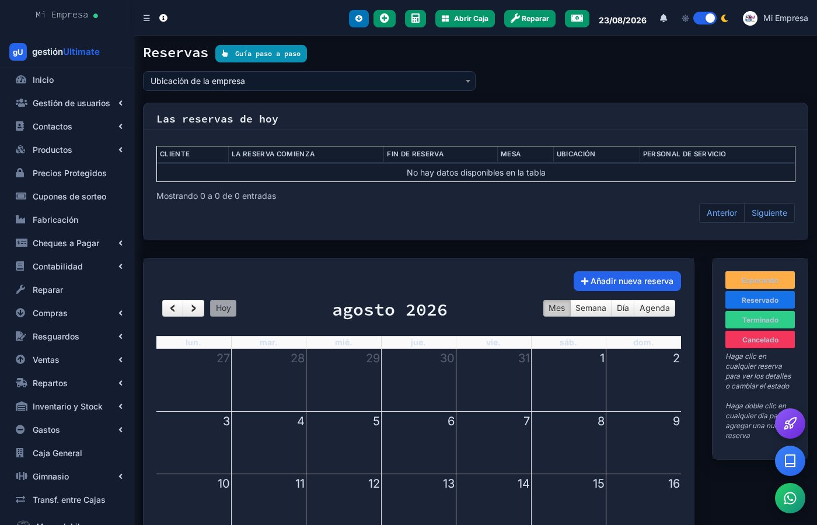
Task: Open Transf. entre Cajas in sidebar
Action: (67, 500)
